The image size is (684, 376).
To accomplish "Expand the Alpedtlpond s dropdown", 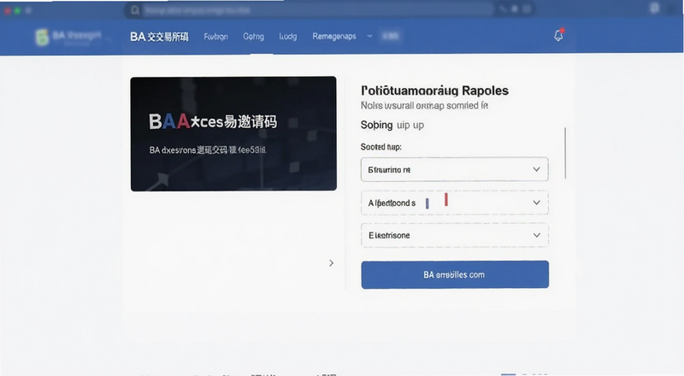I will point(455,203).
